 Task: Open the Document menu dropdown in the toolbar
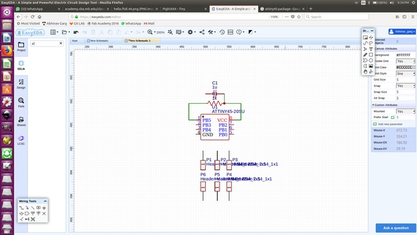(x=54, y=32)
